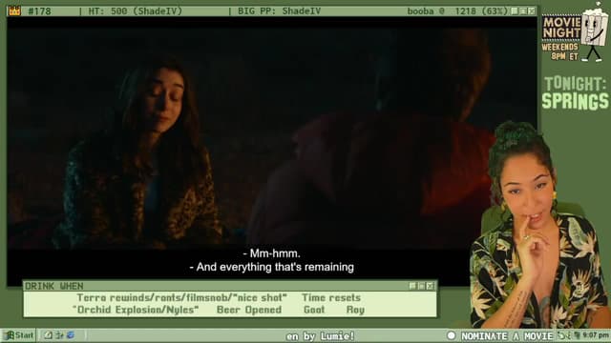The width and height of the screenshot is (611, 343).
Task: Open the blue browser quick-launch icon
Action: click(71, 334)
